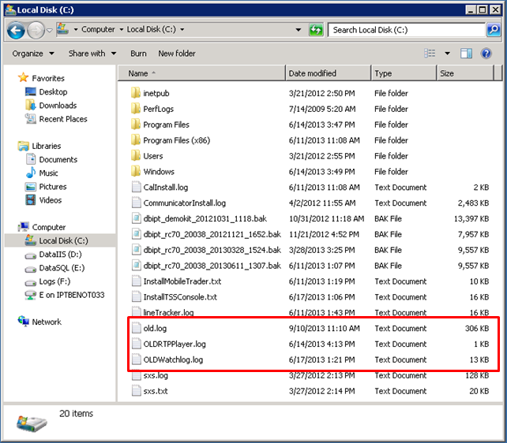Select the OLDRTPPlayer.log file icon
The width and height of the screenshot is (507, 443).
pos(137,344)
